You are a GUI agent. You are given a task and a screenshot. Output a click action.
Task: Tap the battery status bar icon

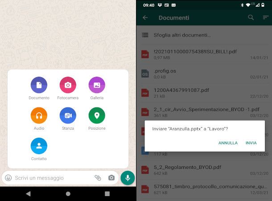(263, 5)
